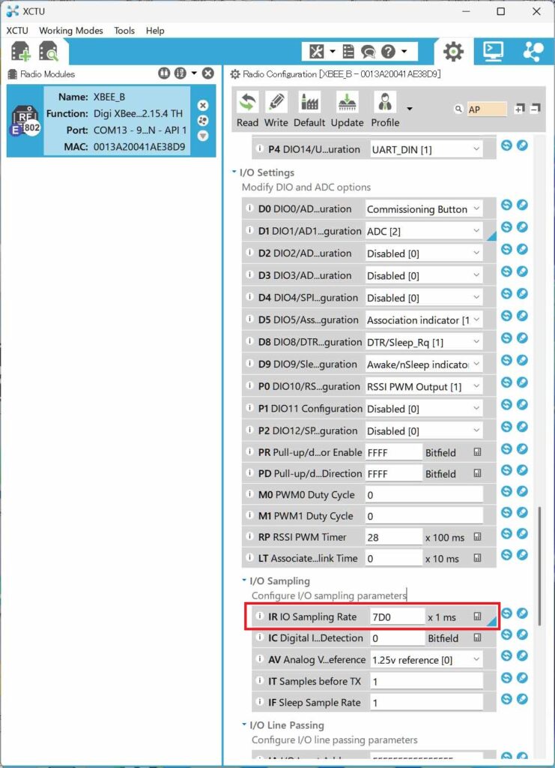Screen dimensions: 555x768
Task: Click first sort icon in Radio Modules header
Action: 164,73
